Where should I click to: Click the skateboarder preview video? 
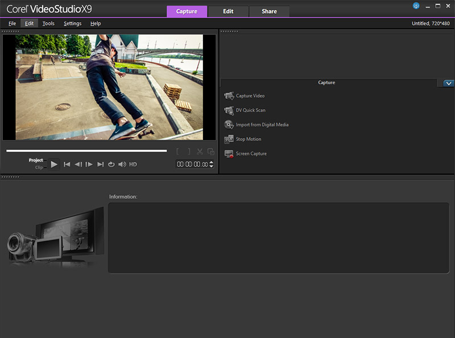(x=109, y=87)
